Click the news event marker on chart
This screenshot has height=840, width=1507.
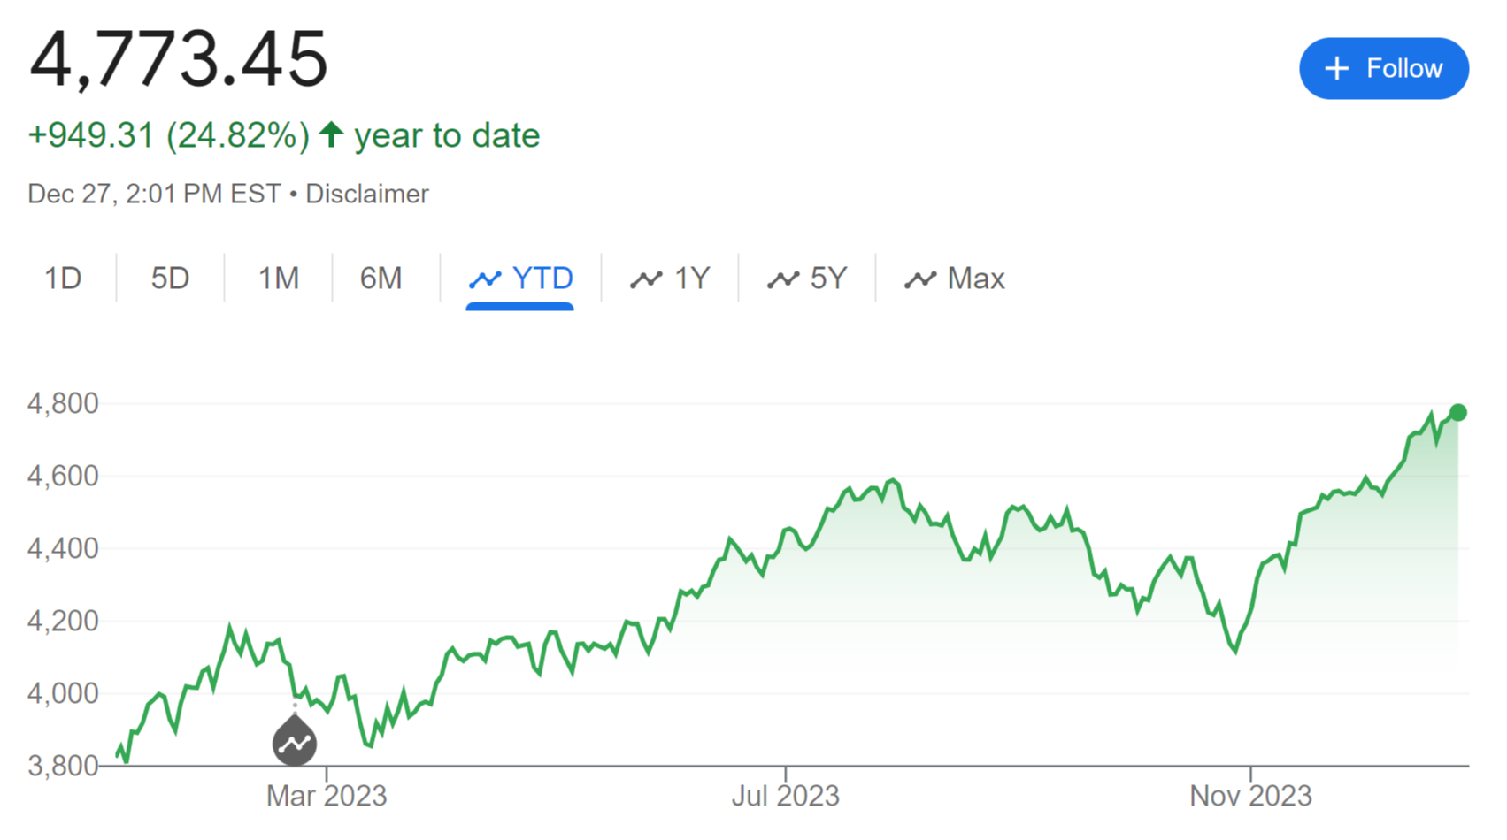(295, 742)
